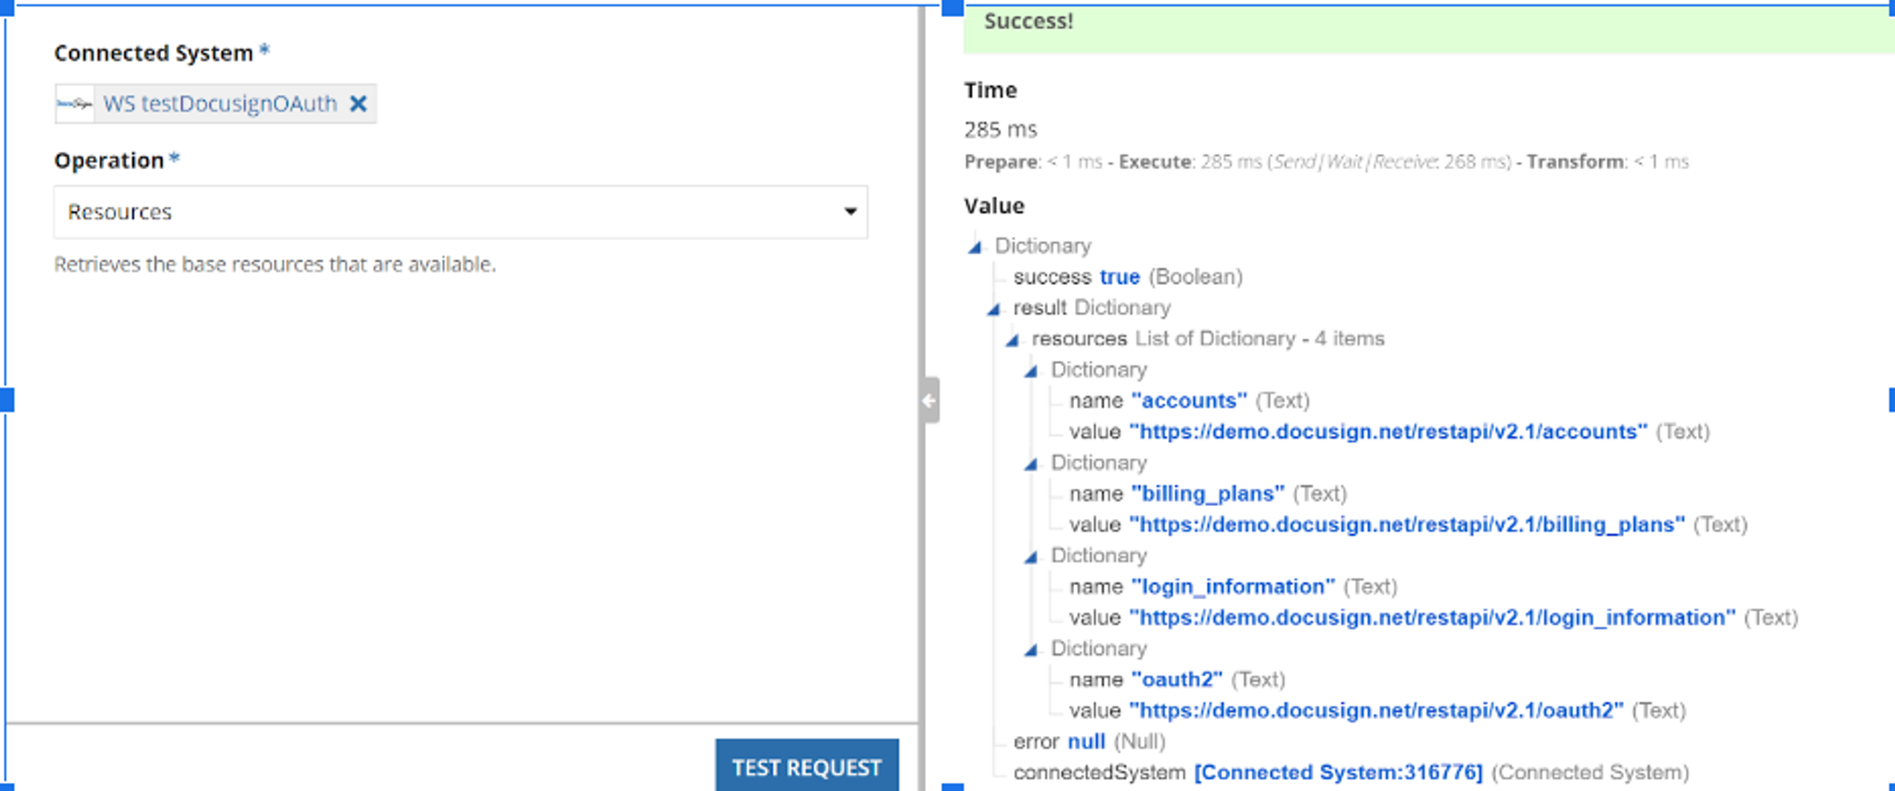1895x791 pixels.
Task: Remove WS testDocusignOAuth connected system
Action: [357, 104]
